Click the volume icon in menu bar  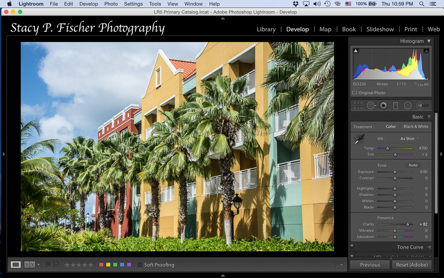(317, 4)
